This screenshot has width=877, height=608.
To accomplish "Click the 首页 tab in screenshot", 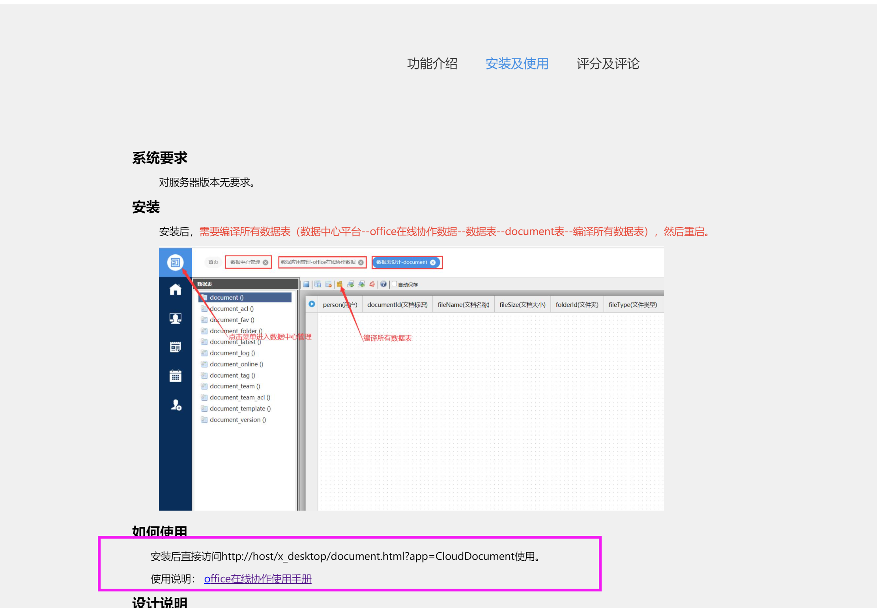I will click(213, 262).
